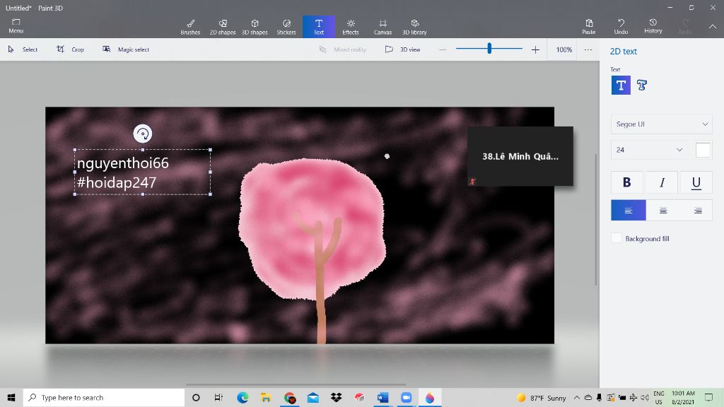The height and width of the screenshot is (407, 724).
Task: Open Task View in taskbar
Action: click(219, 397)
